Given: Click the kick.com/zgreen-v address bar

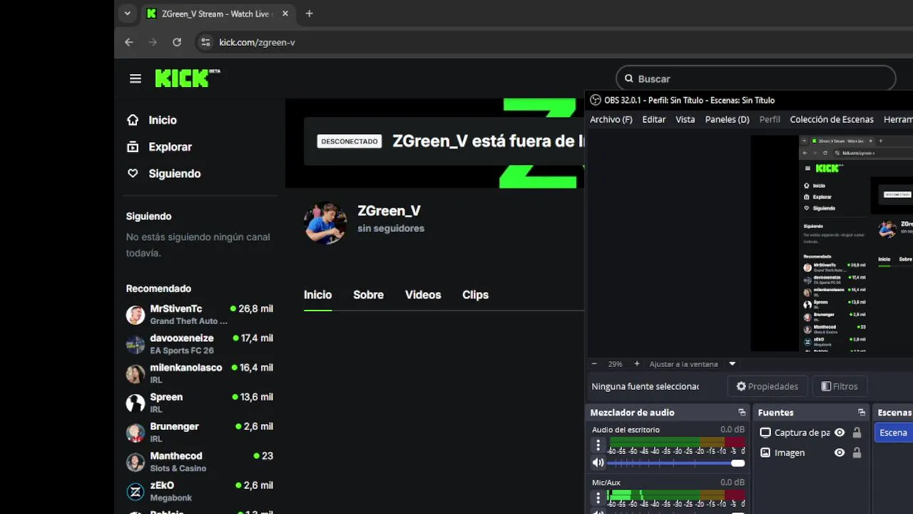Looking at the screenshot, I should (x=257, y=42).
